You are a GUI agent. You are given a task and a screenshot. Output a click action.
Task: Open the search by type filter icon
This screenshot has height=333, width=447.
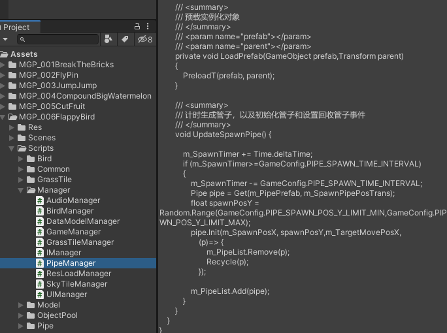[108, 39]
